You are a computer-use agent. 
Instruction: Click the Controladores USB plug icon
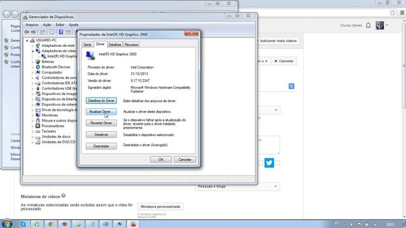[38, 89]
